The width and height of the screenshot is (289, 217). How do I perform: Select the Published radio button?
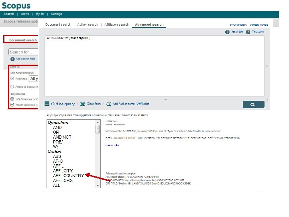point(12,78)
